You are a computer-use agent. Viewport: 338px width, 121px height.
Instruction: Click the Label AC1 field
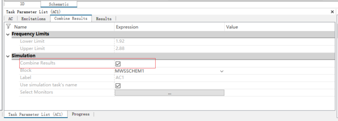tap(169, 77)
